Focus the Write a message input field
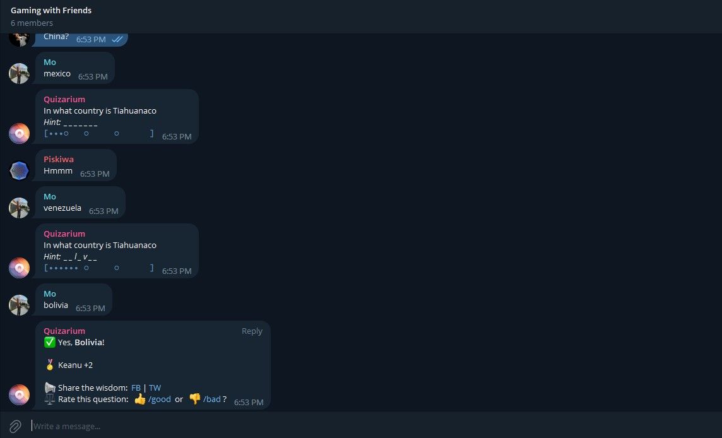This screenshot has width=722, height=438. point(369,426)
